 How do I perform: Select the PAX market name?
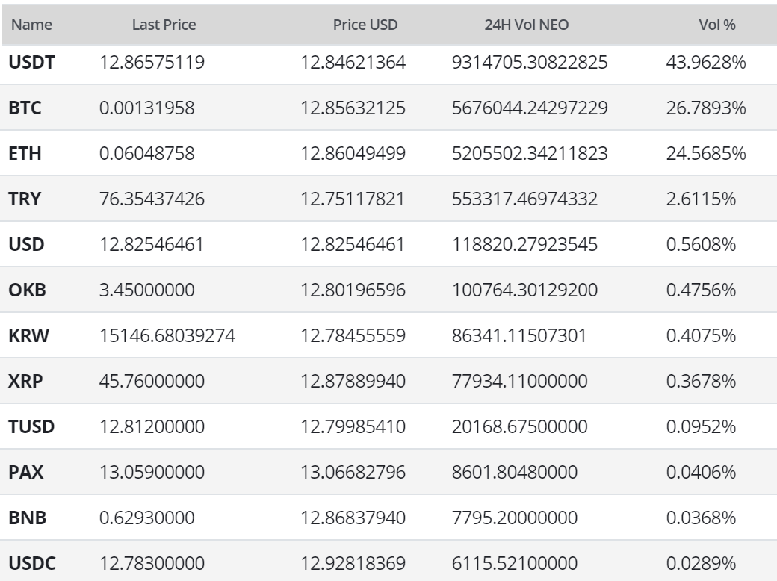pos(25,473)
